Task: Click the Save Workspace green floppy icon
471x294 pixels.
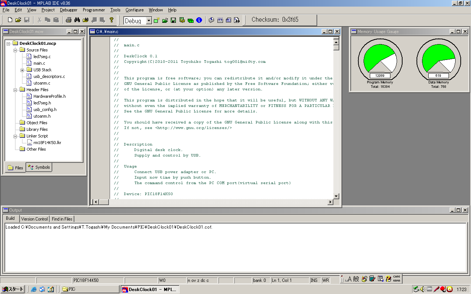Action: point(173,20)
